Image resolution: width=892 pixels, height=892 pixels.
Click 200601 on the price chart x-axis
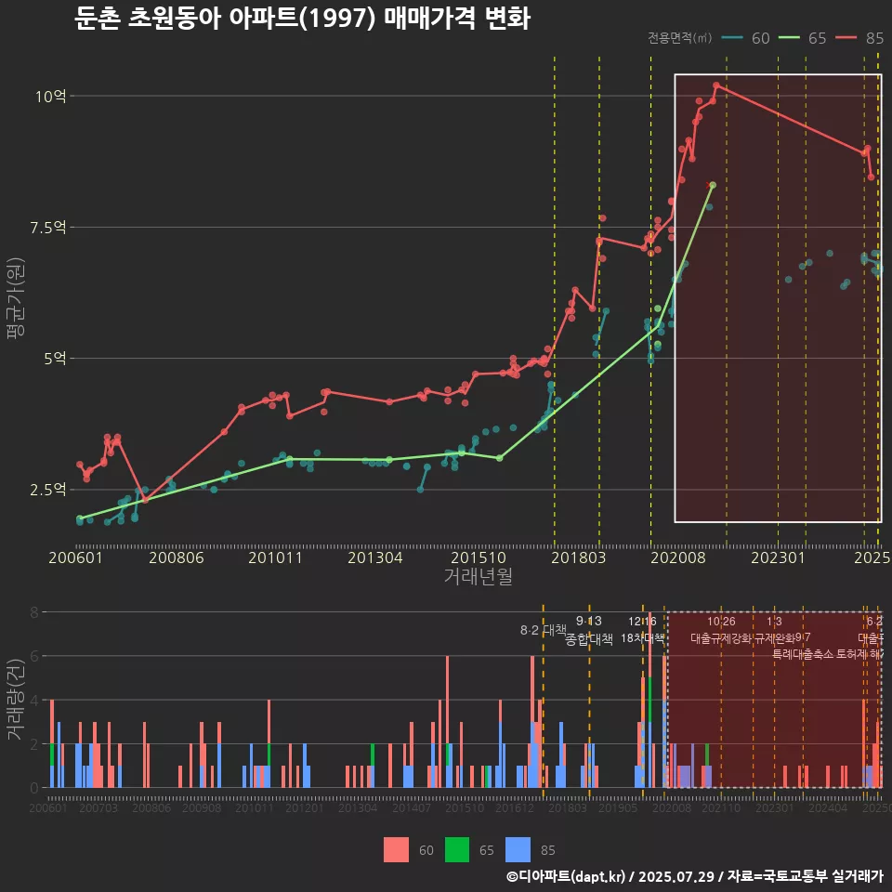click(75, 557)
